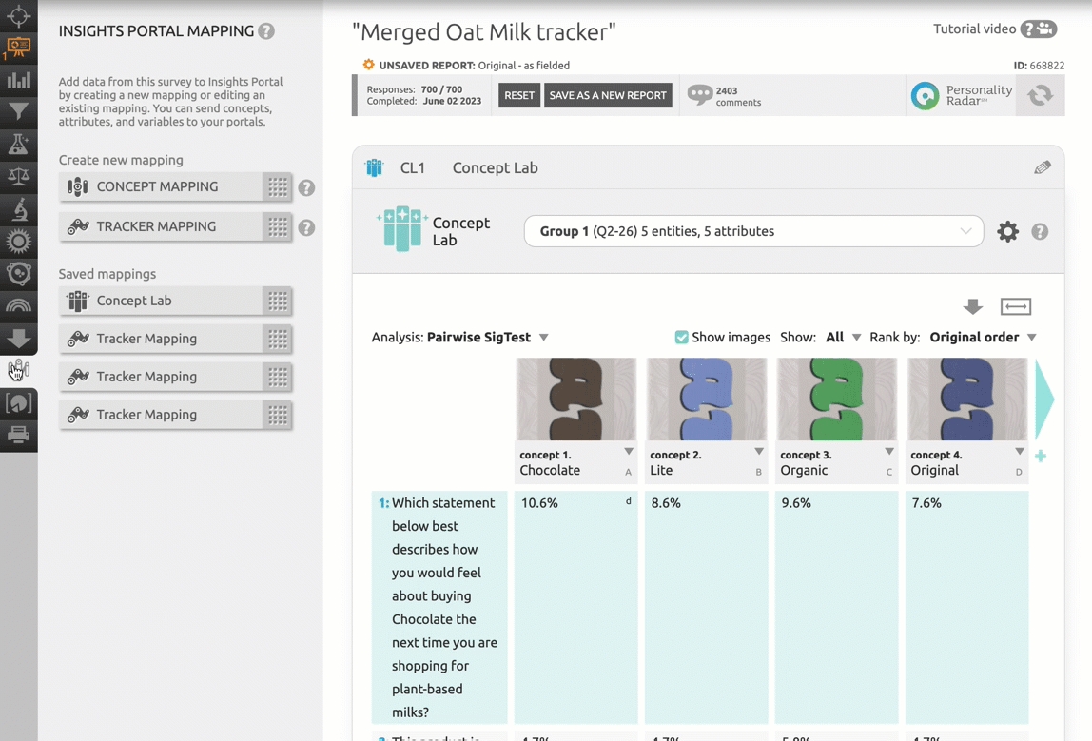
Task: Click the pencil edit icon for CL1
Action: (x=1043, y=167)
